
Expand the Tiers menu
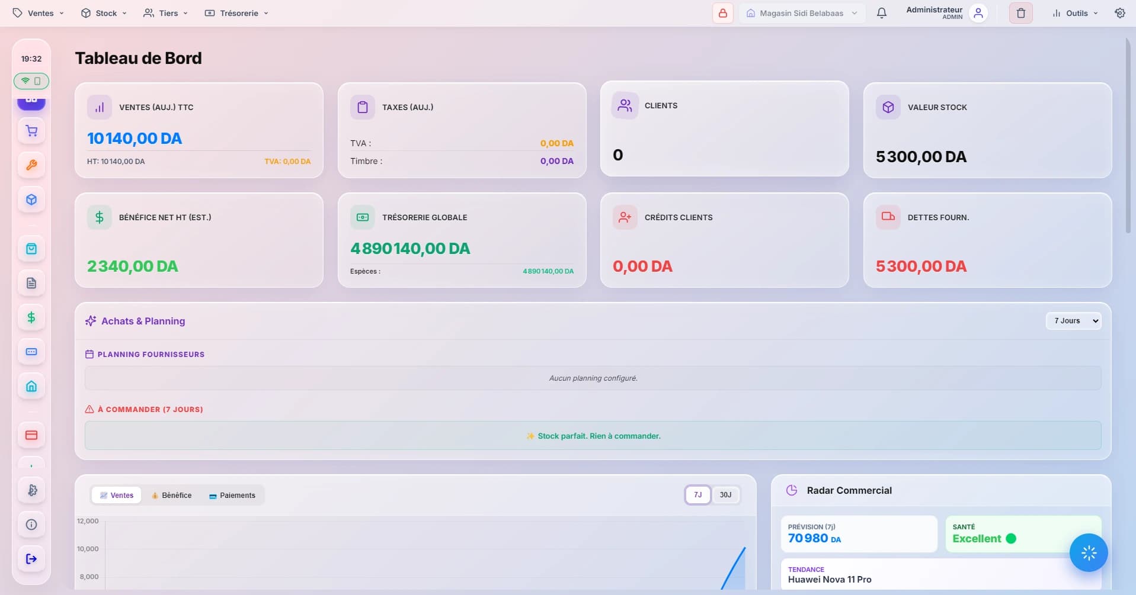click(x=166, y=13)
